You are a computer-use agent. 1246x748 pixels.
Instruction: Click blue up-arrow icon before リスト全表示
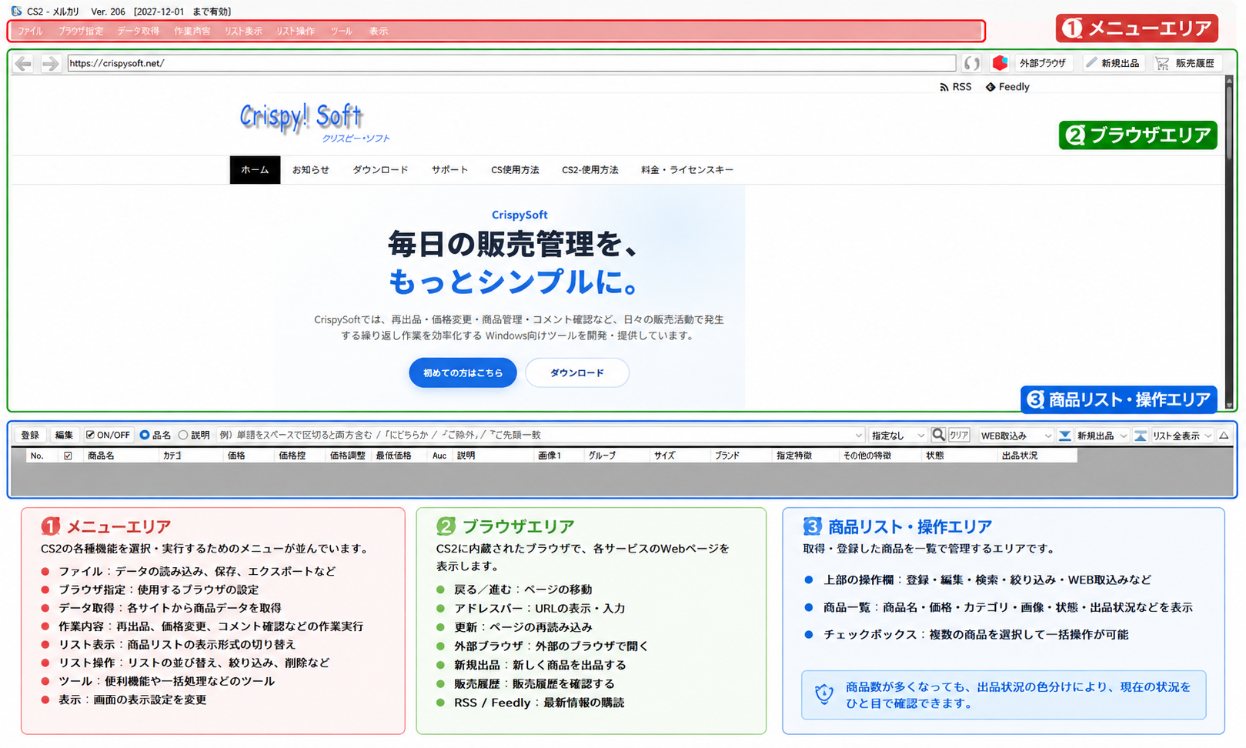pos(1140,436)
